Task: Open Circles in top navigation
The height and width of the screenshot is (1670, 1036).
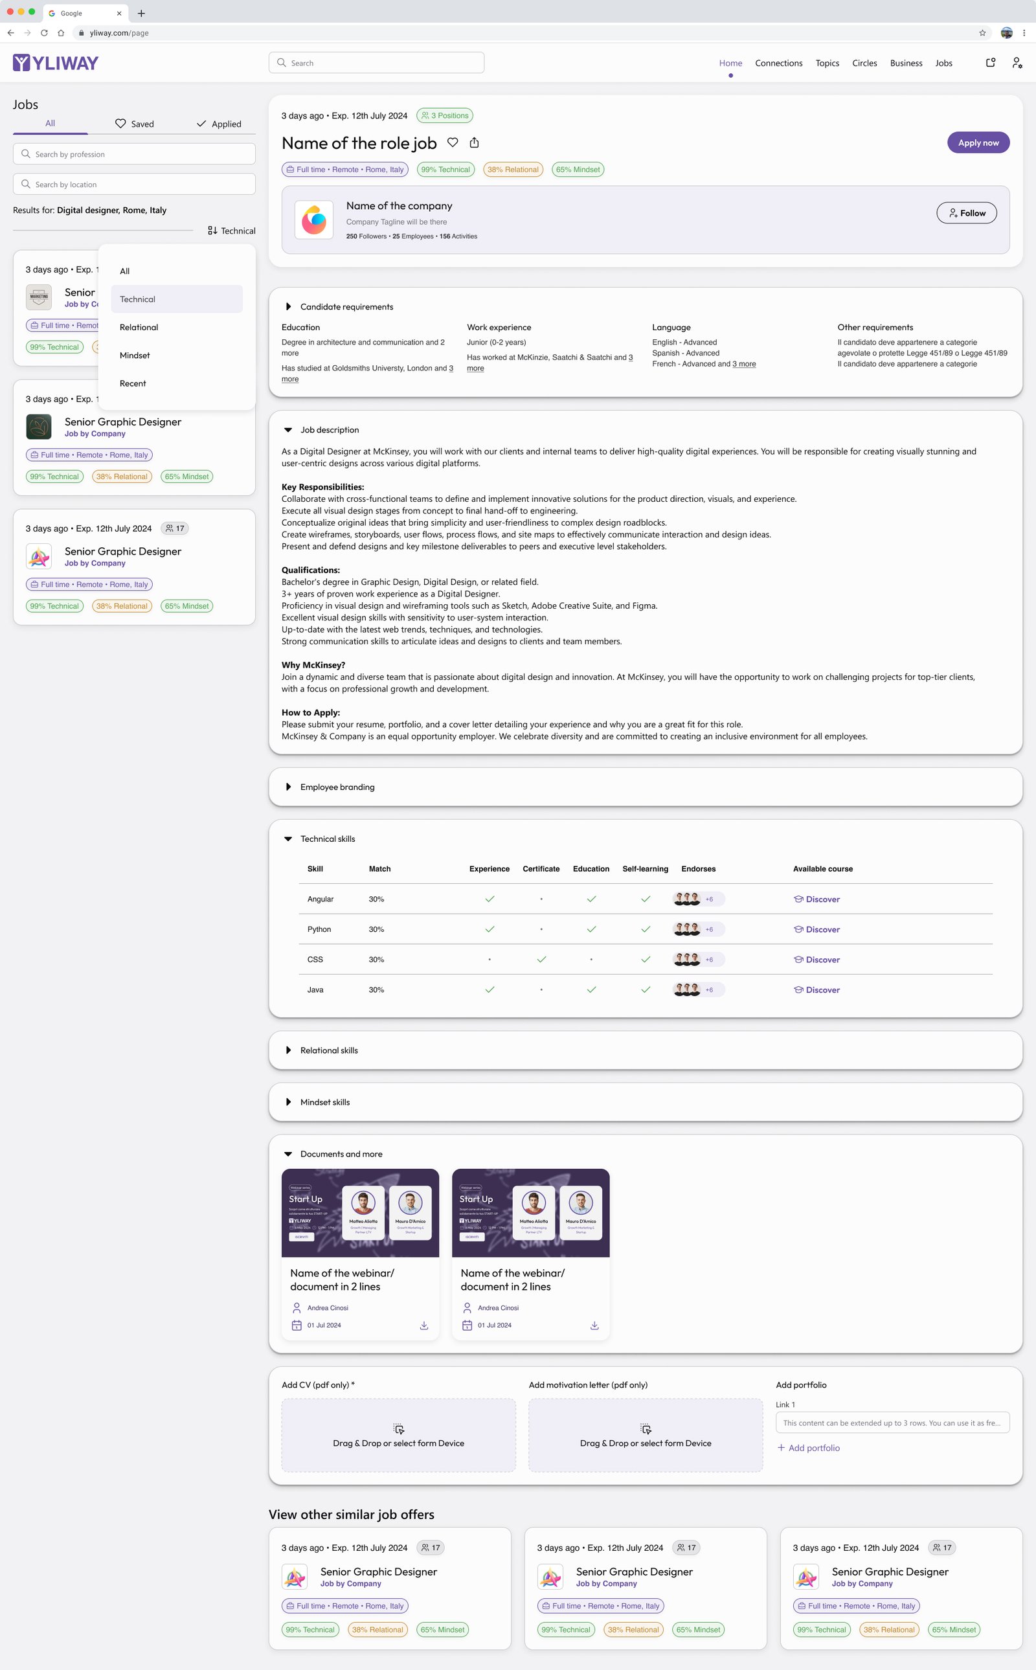Action: point(864,63)
